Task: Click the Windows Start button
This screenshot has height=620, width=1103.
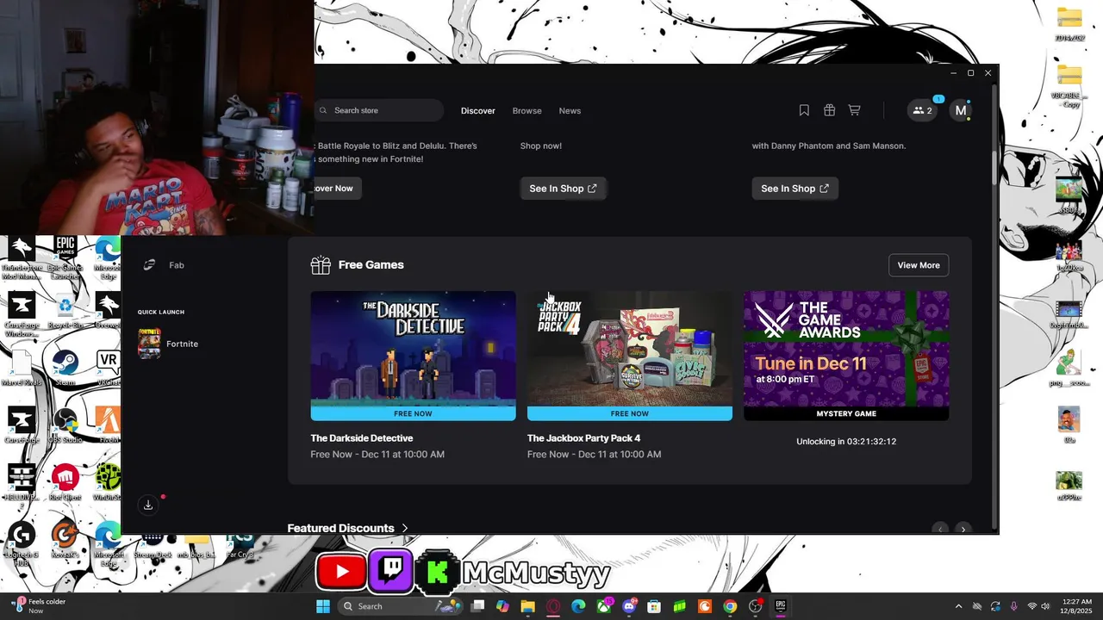Action: (323, 606)
